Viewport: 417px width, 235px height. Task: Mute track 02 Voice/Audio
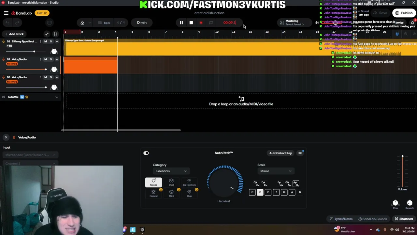pos(46,59)
